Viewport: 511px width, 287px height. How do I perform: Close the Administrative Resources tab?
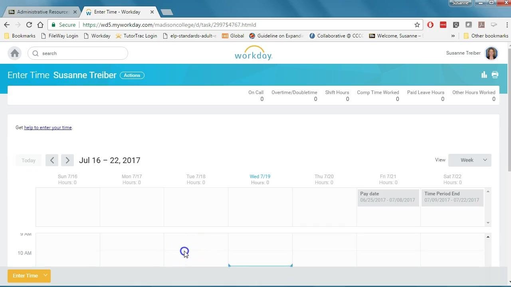[75, 12]
